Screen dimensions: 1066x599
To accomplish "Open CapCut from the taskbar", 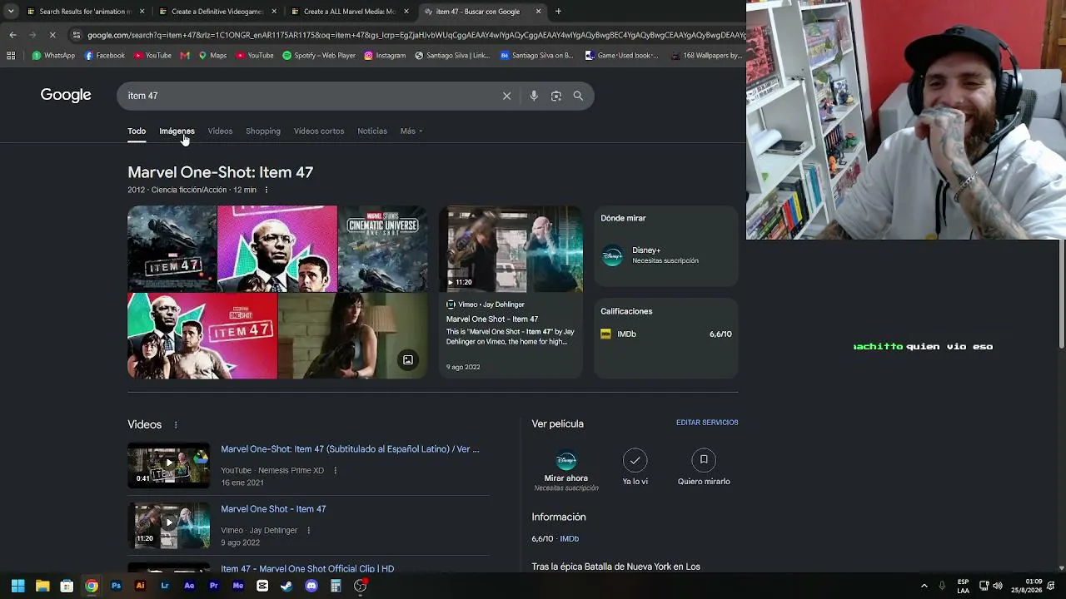I will (262, 586).
